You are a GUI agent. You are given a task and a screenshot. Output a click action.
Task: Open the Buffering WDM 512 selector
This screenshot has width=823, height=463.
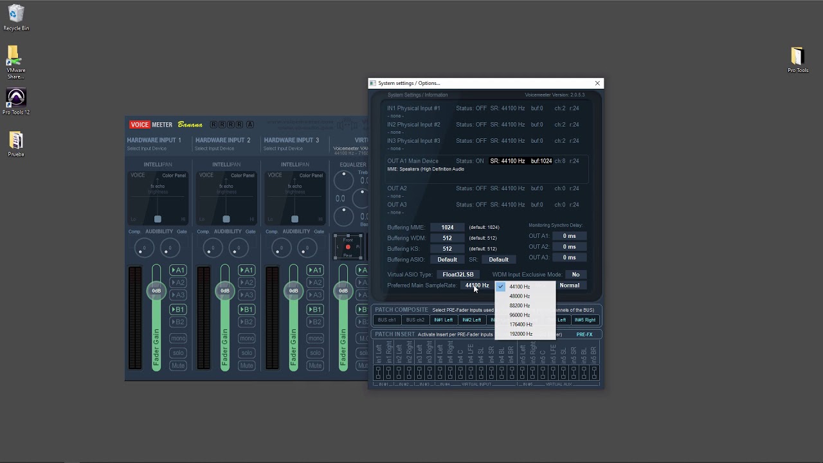(447, 238)
